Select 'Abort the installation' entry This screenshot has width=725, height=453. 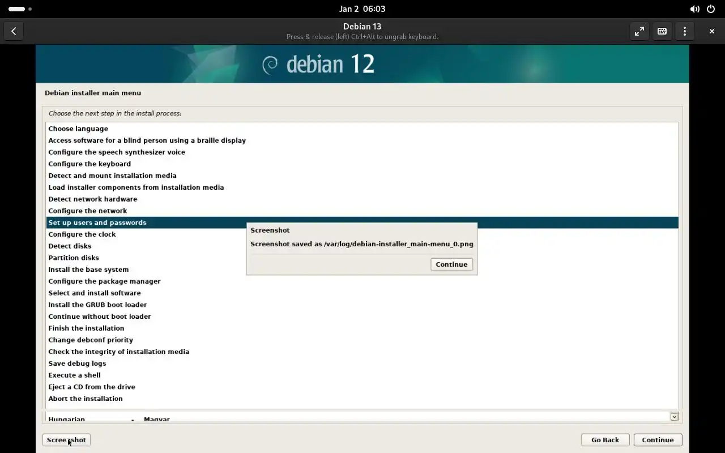pos(362,399)
